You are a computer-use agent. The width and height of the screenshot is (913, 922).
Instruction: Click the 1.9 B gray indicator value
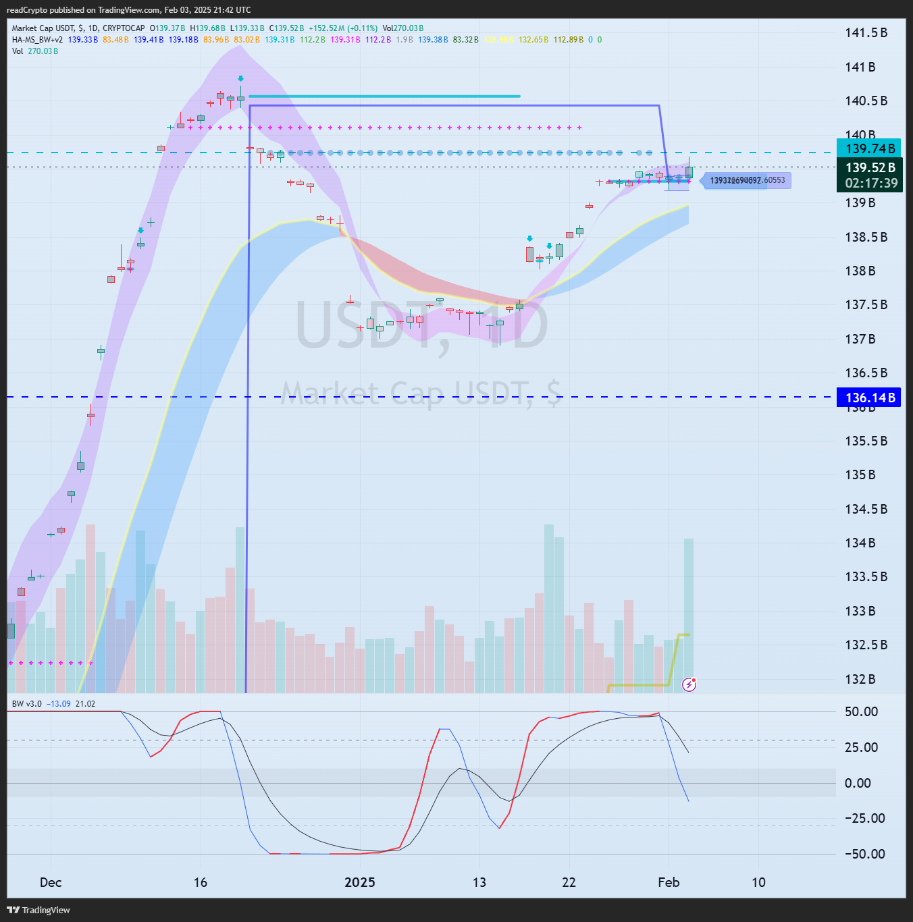click(x=405, y=40)
